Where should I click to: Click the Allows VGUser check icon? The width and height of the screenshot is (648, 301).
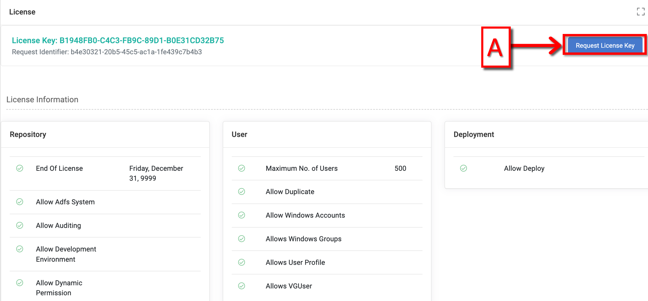[242, 286]
